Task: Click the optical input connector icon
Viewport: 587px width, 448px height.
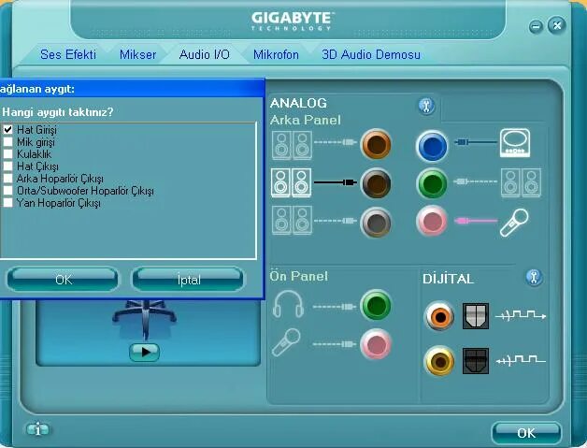Action: pyautogui.click(x=476, y=361)
